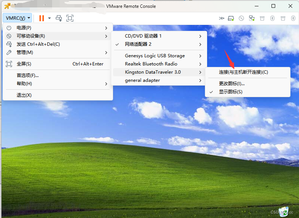The image size is (299, 218).
Task: Click the storage icon between the Bluetooth icons
Action: point(283,18)
